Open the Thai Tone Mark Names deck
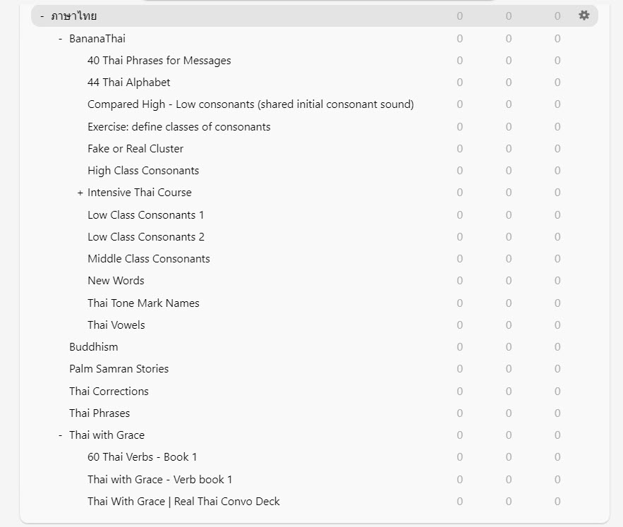Screen dimensions: 623x527 (143, 303)
